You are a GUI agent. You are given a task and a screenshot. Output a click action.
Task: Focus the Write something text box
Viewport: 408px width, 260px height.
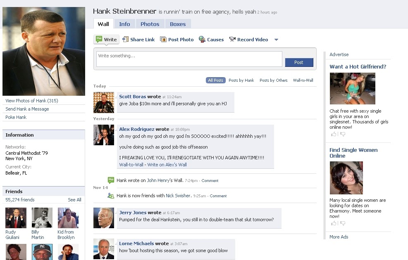(189, 59)
